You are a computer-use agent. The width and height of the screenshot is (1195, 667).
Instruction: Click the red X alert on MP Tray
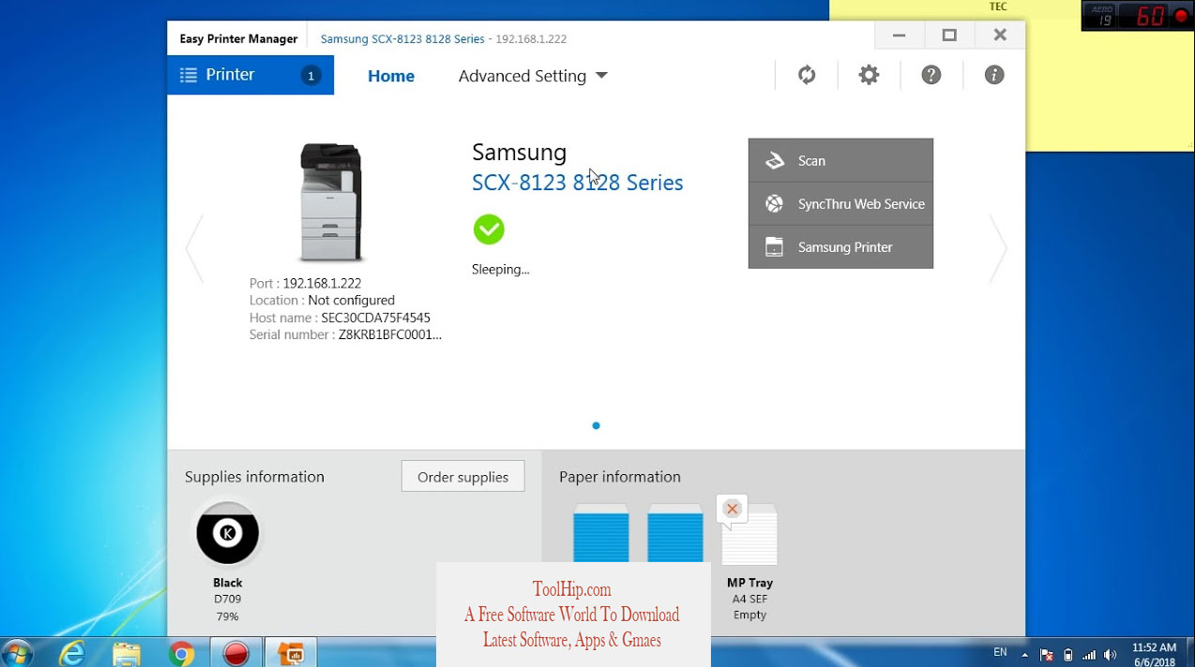733,509
